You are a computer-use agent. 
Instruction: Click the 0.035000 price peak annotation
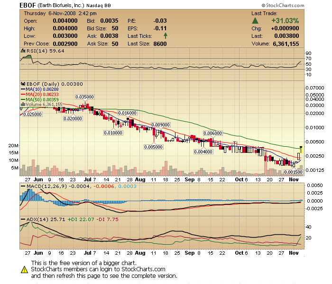[85, 97]
